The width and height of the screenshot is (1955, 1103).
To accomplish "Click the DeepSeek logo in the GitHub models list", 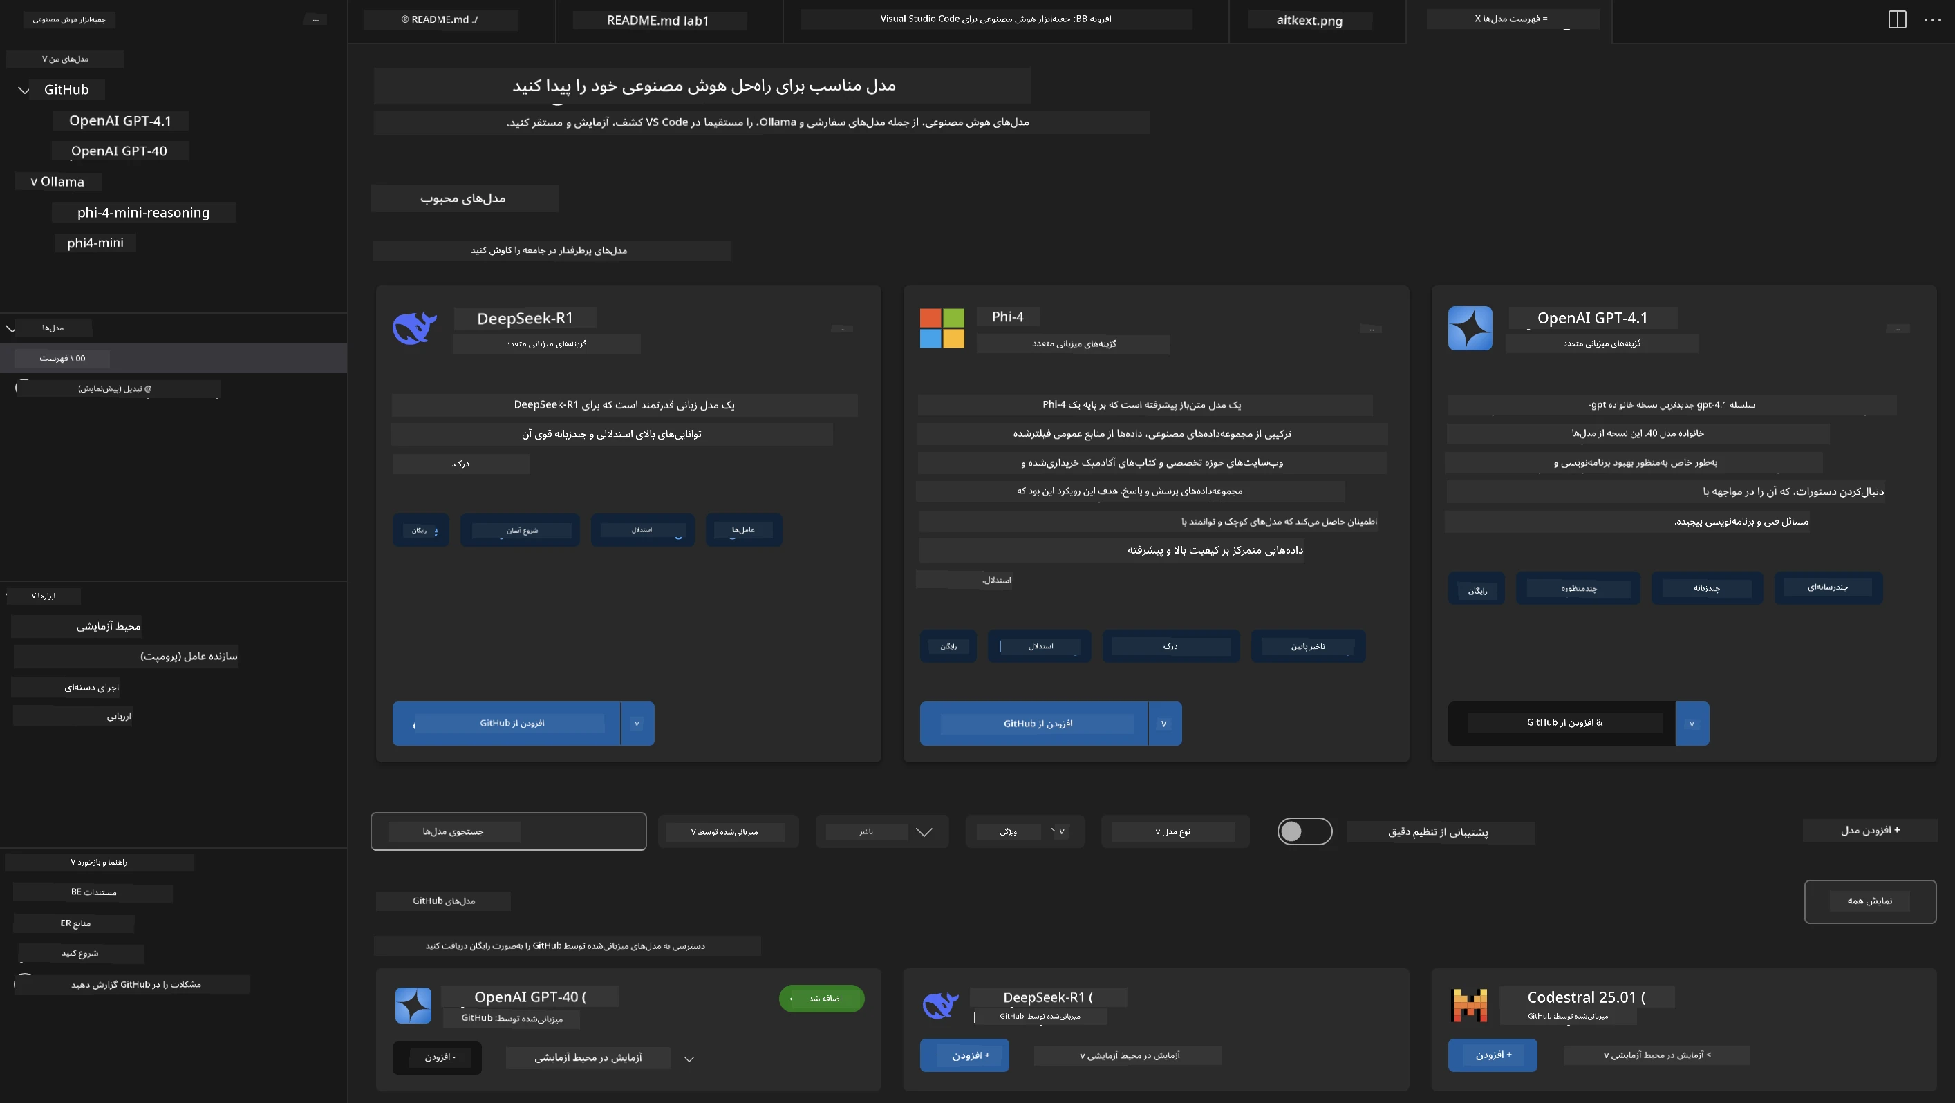I will click(940, 1005).
